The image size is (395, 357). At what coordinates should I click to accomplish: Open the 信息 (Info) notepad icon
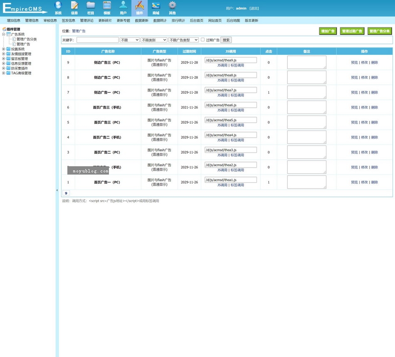click(74, 5)
